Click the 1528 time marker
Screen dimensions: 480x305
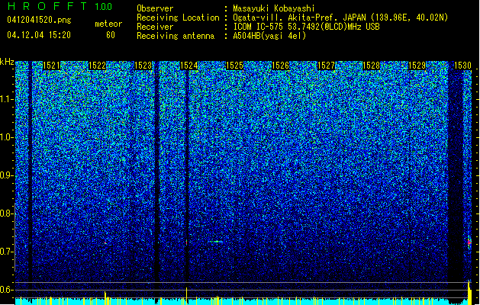coord(372,65)
